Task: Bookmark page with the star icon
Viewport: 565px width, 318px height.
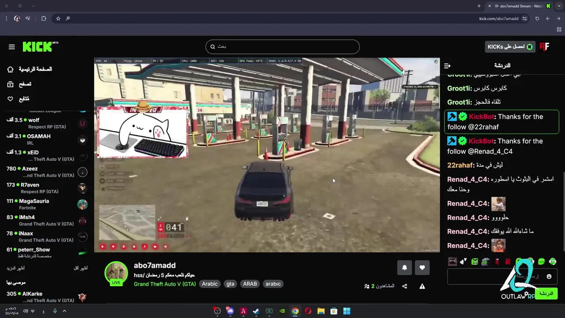Action: (x=58, y=19)
